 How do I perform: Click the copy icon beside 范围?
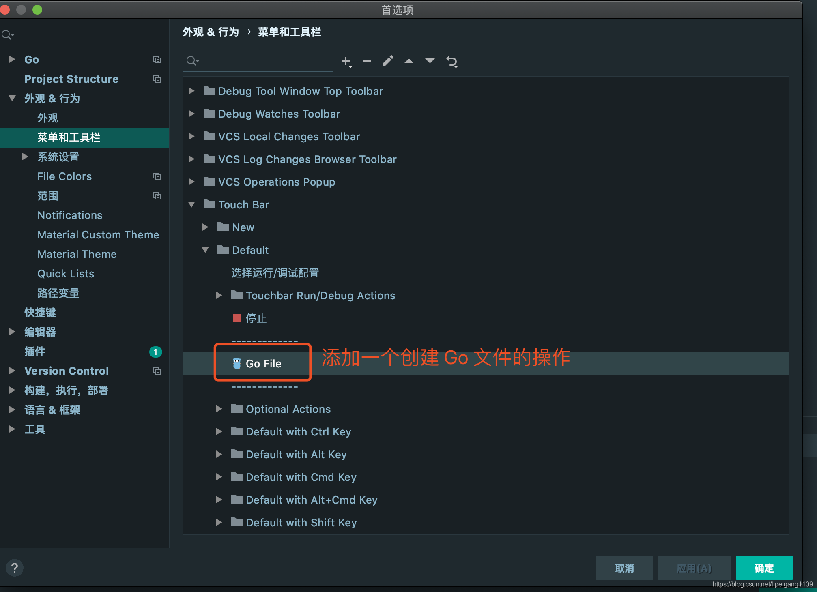click(157, 196)
